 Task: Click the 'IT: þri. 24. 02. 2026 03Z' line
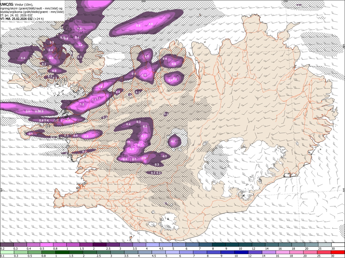point(16,15)
